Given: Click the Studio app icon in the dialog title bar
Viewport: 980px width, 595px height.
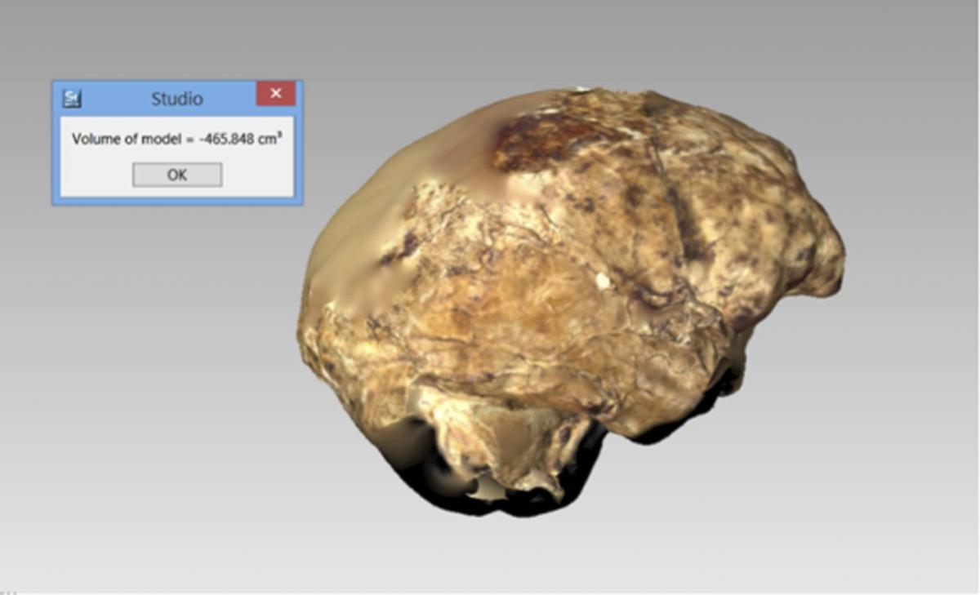Looking at the screenshot, I should (73, 99).
